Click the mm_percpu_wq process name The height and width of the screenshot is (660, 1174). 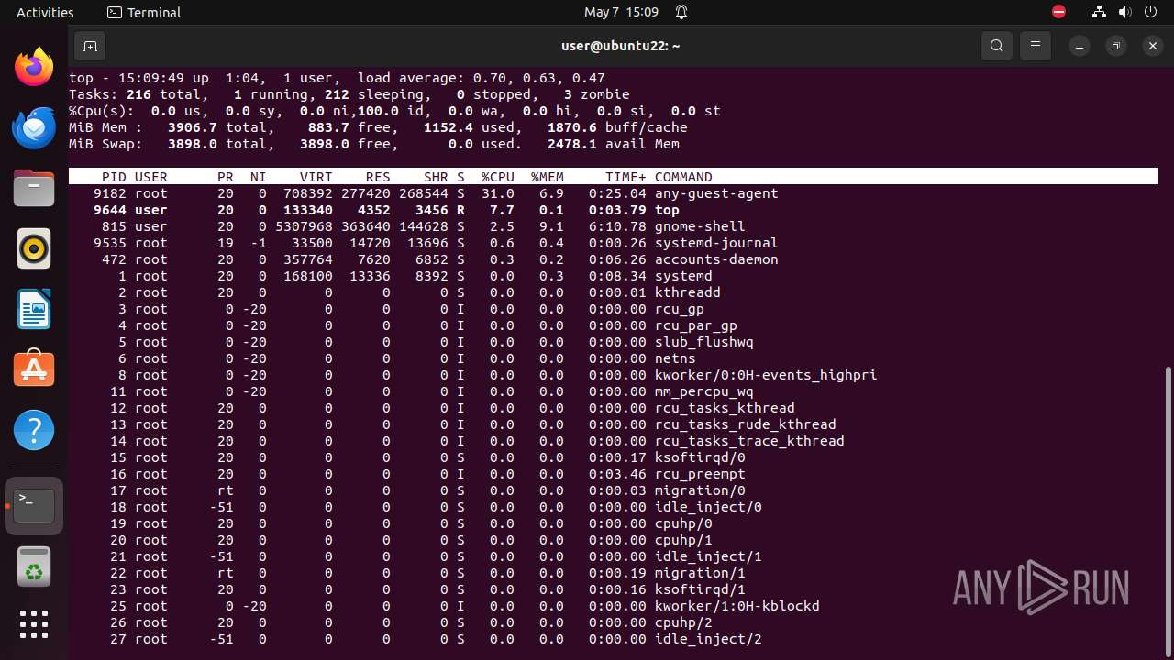[703, 391]
